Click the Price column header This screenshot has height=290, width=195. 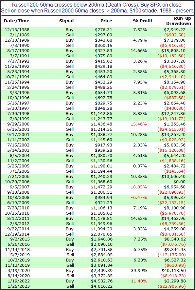tap(106, 21)
